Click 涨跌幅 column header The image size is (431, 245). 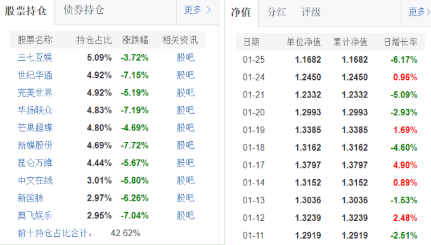click(x=135, y=40)
